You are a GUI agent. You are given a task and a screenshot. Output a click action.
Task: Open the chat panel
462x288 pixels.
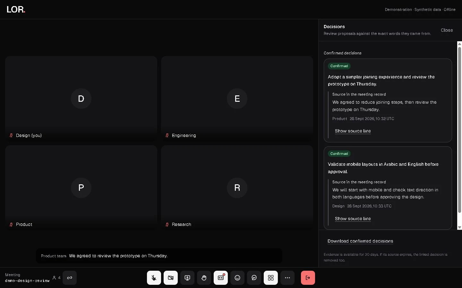pos(254,278)
